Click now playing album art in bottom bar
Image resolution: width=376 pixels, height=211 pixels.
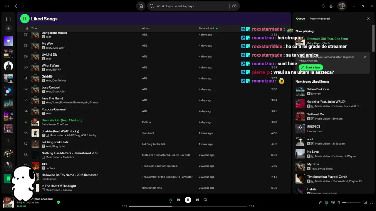8,202
